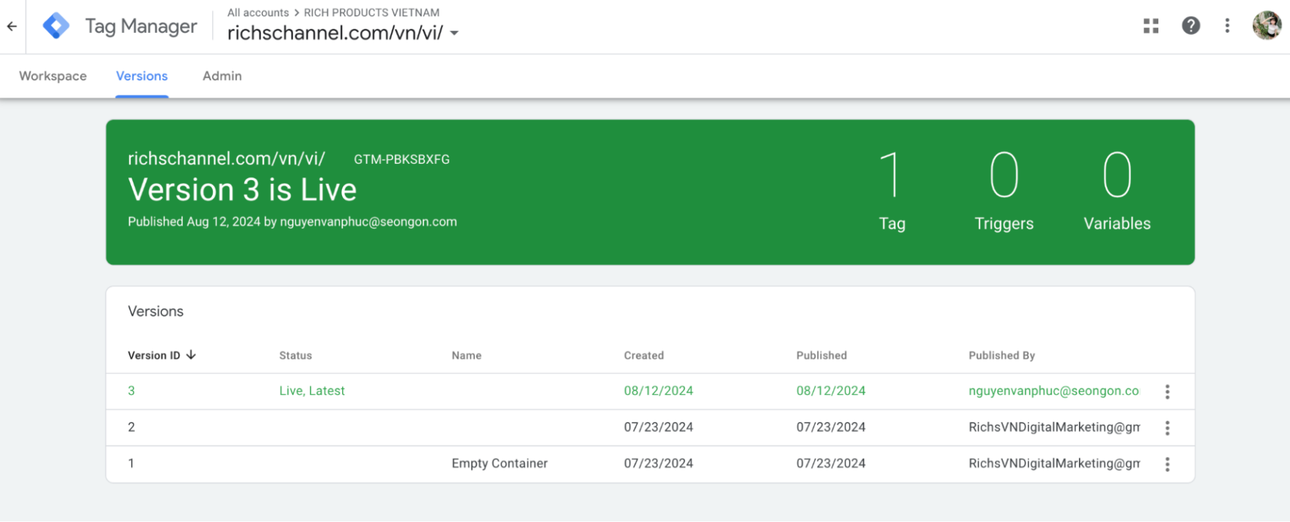The width and height of the screenshot is (1290, 522).
Task: Click the 0 Triggers count
Action: tap(1004, 191)
